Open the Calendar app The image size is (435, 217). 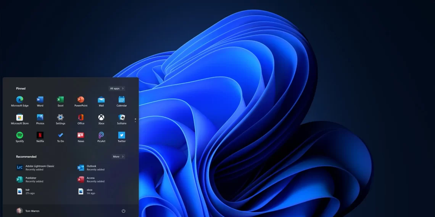point(121,100)
